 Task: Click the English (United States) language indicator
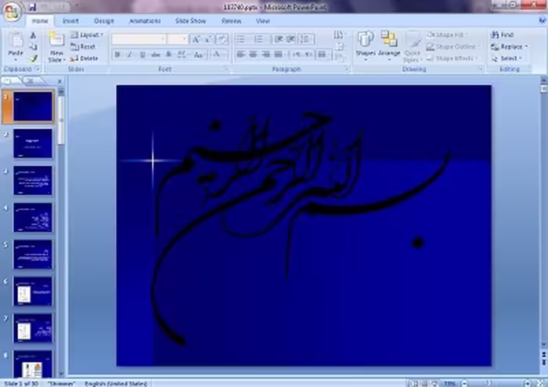coord(116,384)
